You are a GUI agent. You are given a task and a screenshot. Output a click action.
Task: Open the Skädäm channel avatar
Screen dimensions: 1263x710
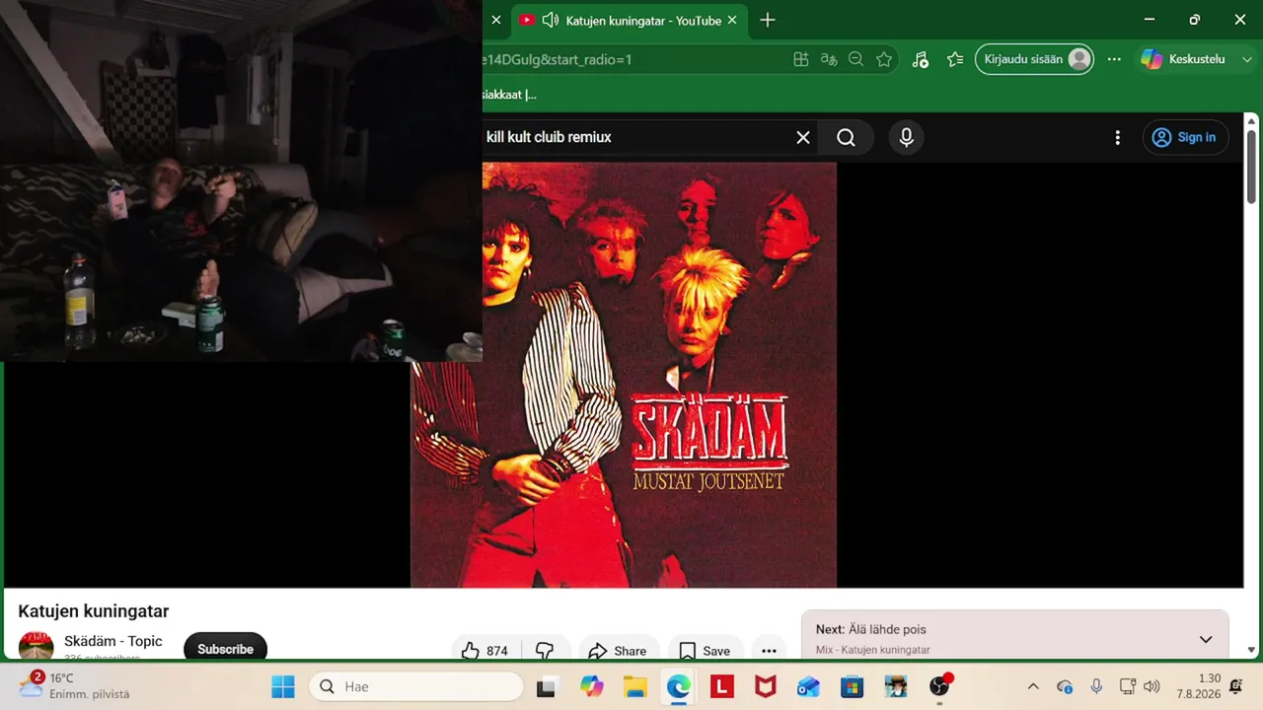(x=37, y=646)
